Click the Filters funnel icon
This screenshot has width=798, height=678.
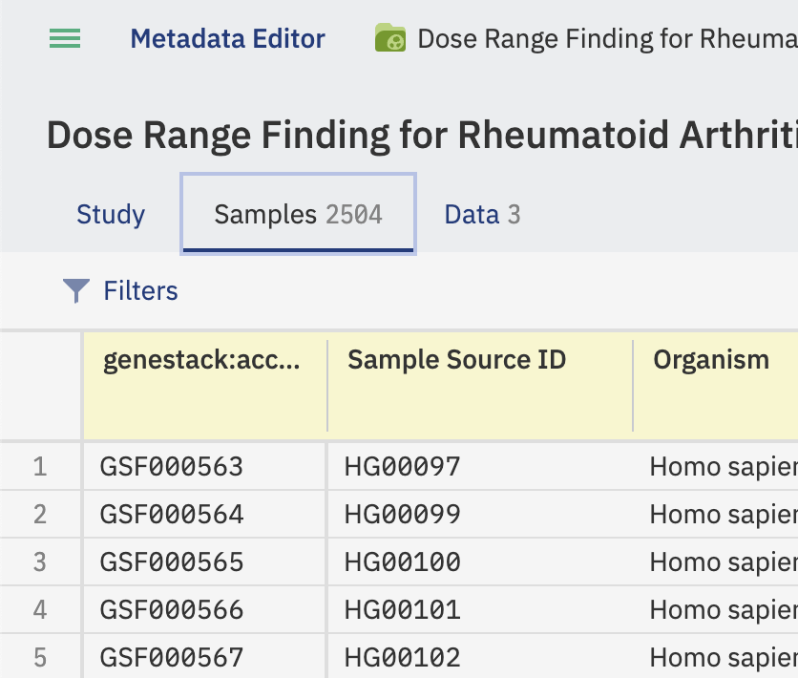(75, 290)
